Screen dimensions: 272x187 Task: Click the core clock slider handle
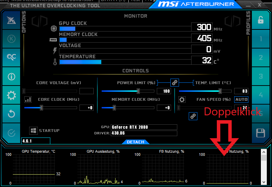click(41, 108)
